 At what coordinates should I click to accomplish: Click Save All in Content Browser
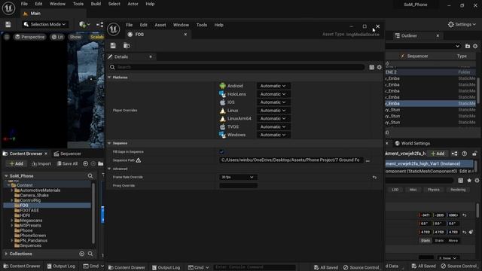pos(67,164)
